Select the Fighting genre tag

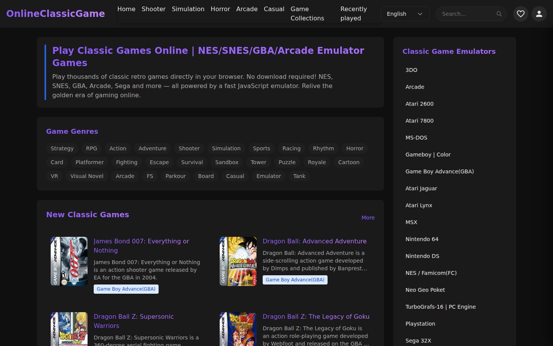[127, 162]
